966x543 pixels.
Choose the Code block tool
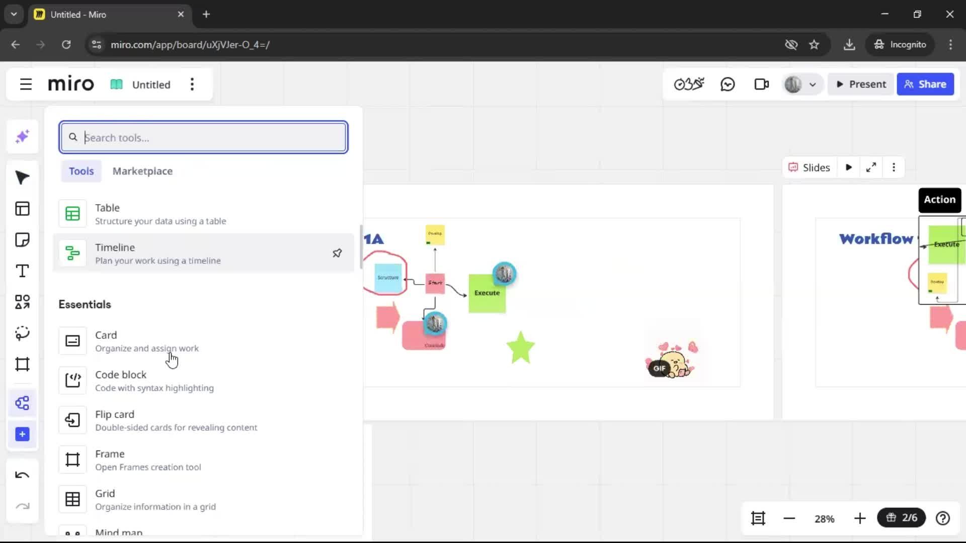[203, 381]
